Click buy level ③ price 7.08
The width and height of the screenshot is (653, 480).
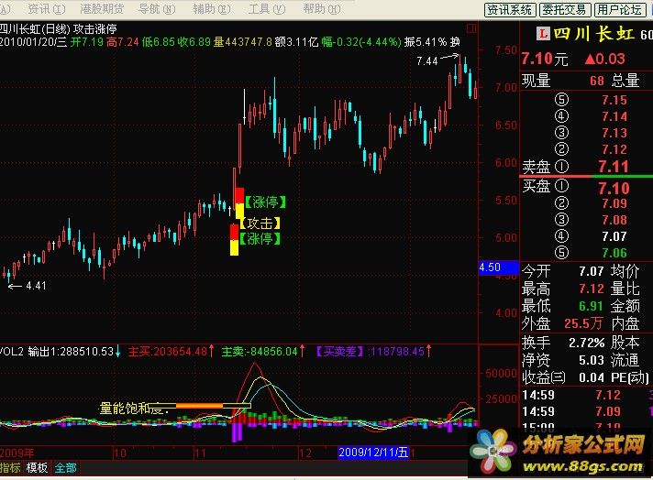614,220
